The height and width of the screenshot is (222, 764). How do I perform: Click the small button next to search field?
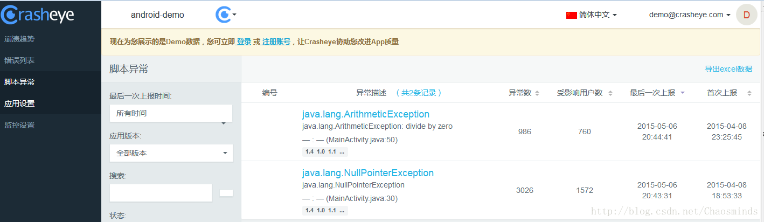click(226, 193)
